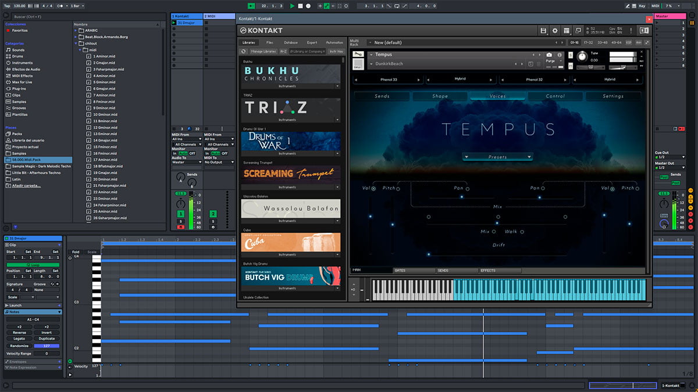Open Kontakt Automation tab
The height and width of the screenshot is (392, 698).
[334, 42]
